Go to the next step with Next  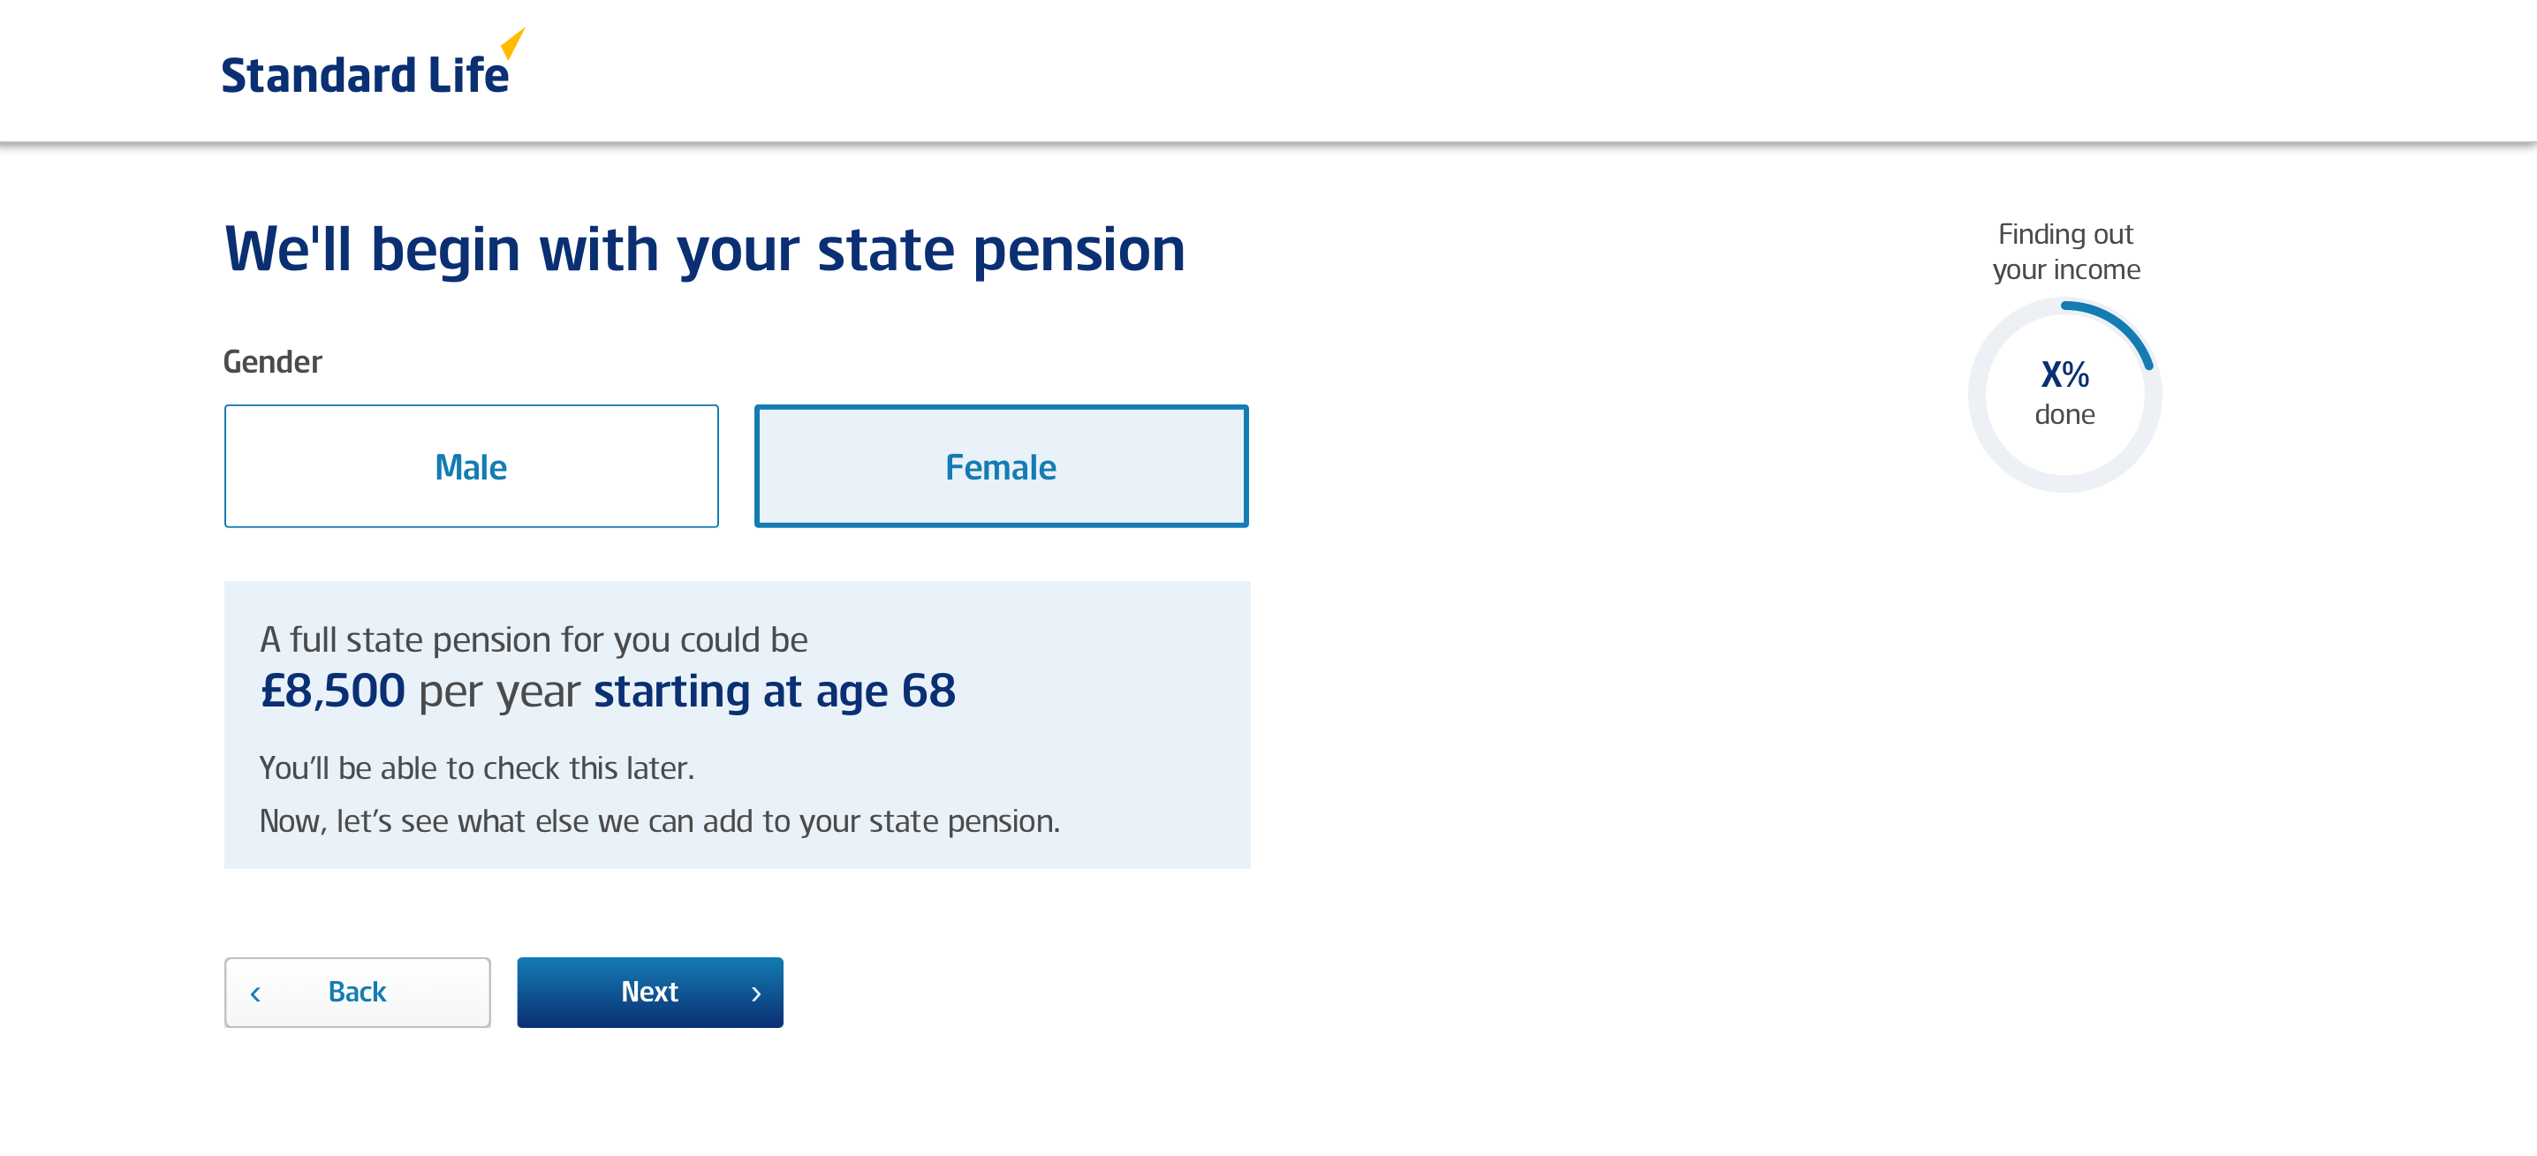click(x=650, y=992)
